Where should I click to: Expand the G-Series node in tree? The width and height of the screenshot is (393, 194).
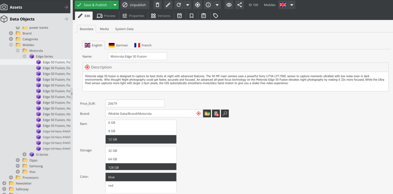tap(24, 154)
